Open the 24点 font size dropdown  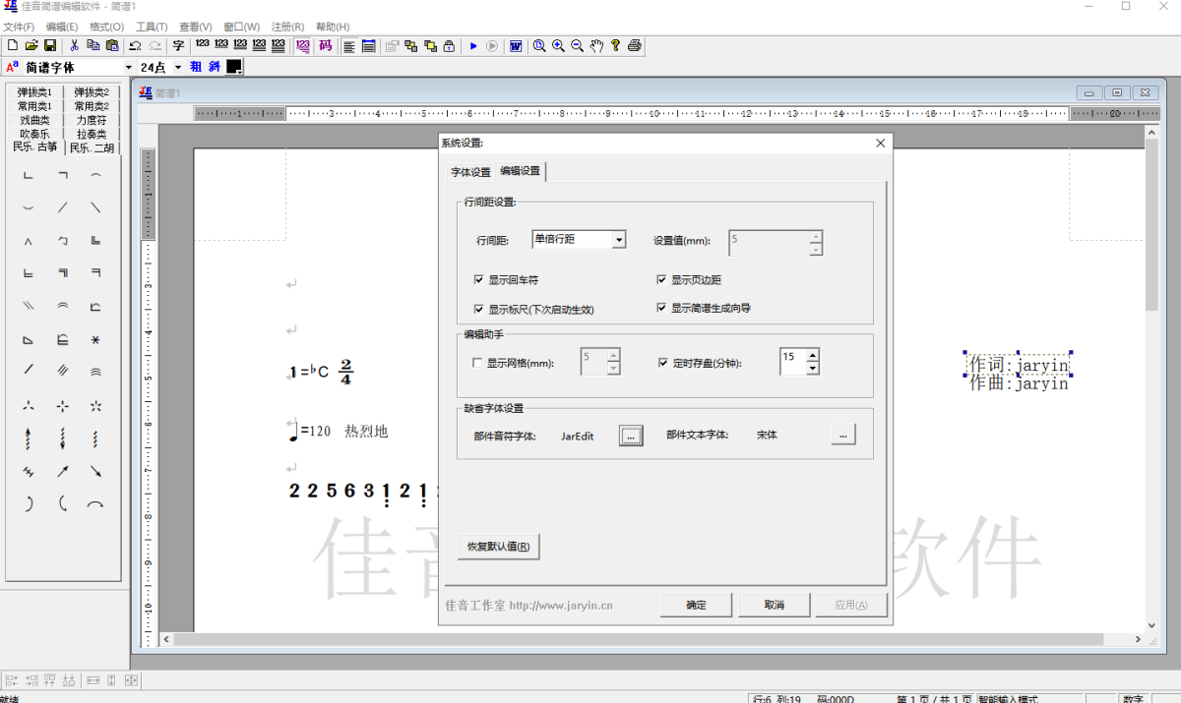point(178,68)
